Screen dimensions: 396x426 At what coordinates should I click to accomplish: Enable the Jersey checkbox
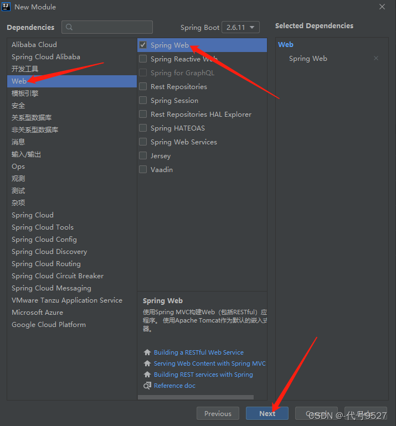pos(143,155)
